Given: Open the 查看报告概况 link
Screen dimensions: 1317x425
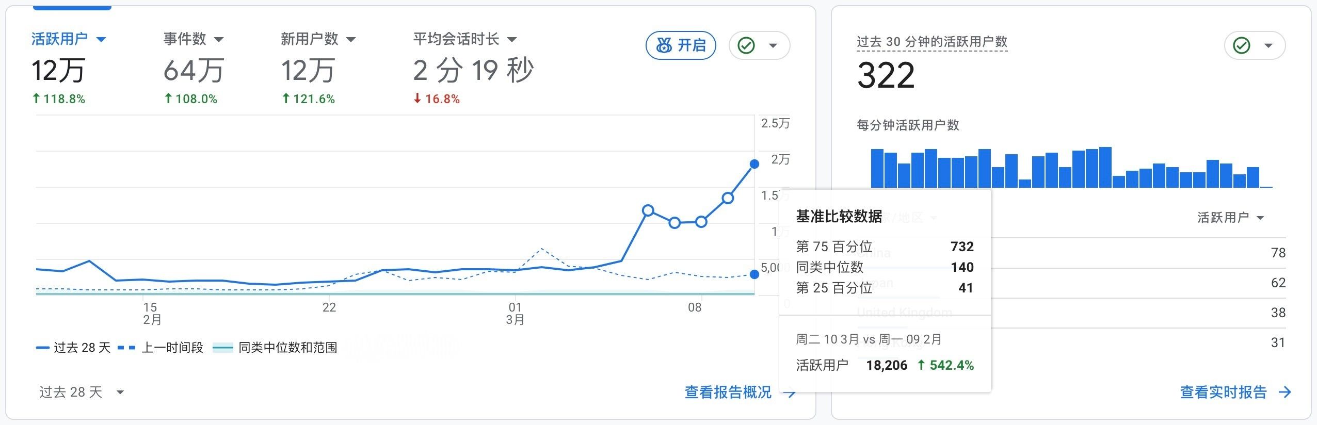Looking at the screenshot, I should [x=728, y=393].
